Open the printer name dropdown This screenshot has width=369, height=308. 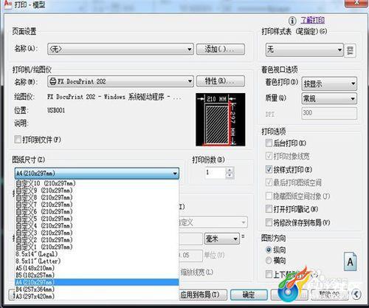coord(120,81)
